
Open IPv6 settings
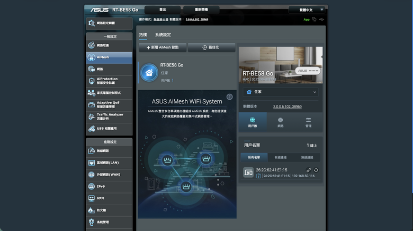(x=109, y=186)
